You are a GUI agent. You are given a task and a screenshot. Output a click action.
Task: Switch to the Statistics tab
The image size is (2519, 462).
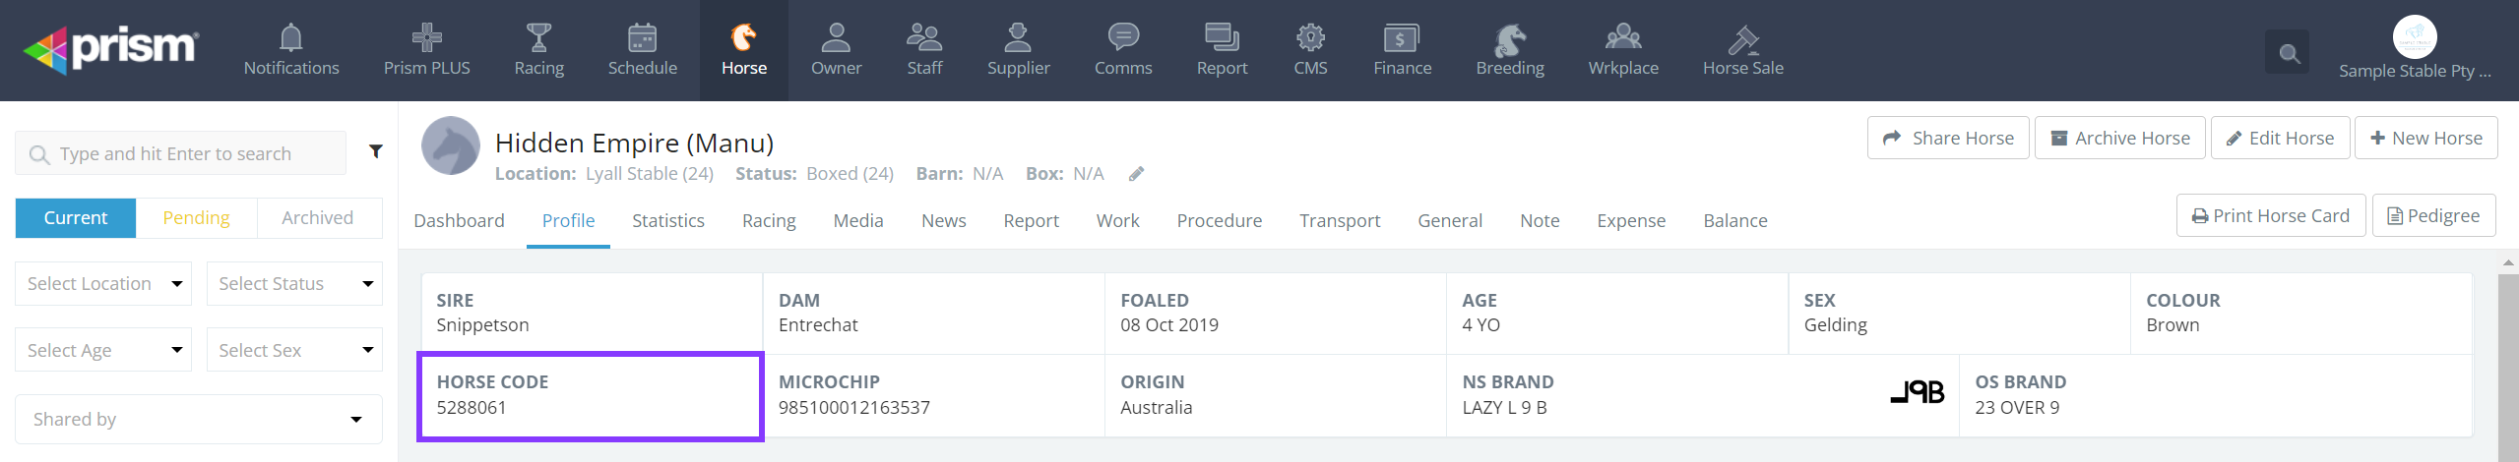(667, 221)
